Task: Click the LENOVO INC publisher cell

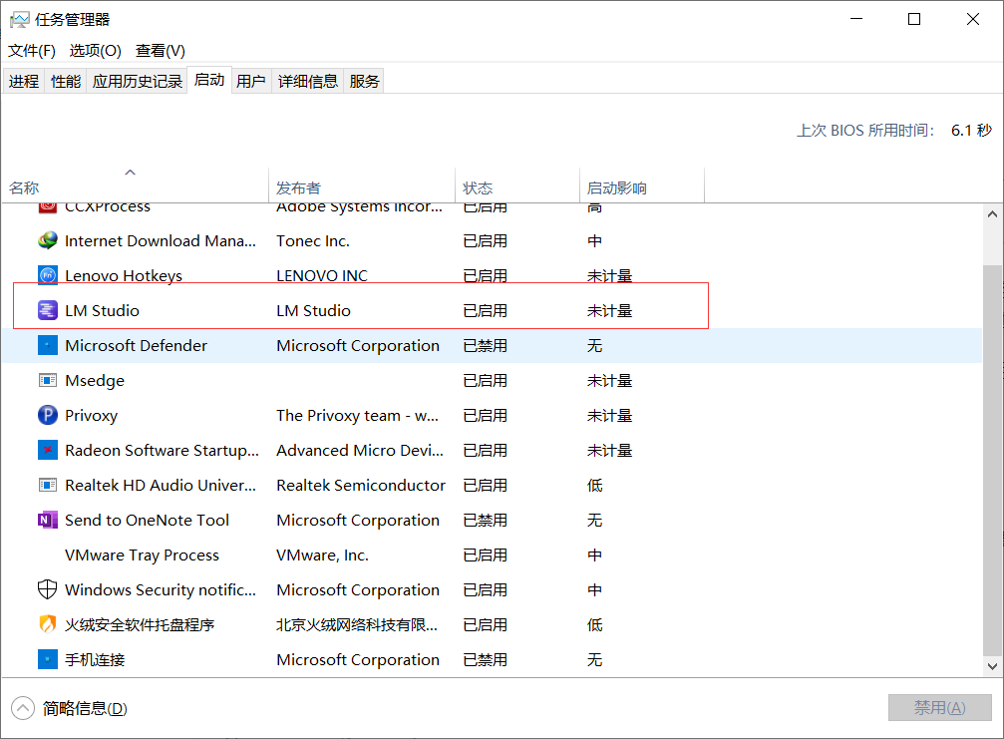Action: tap(322, 276)
